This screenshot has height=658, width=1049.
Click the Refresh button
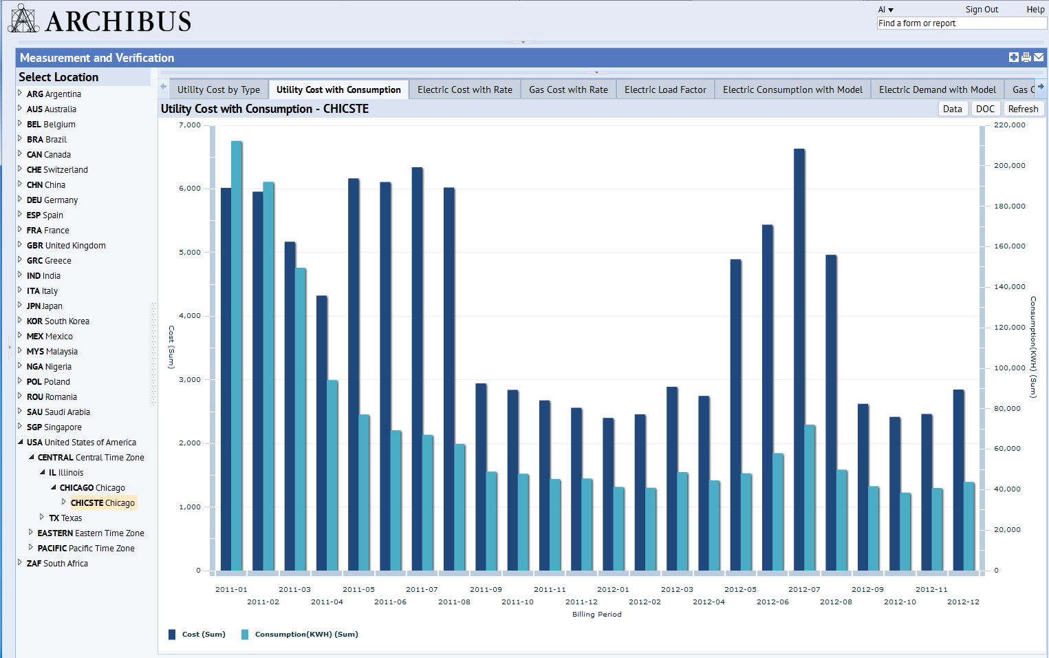tap(1022, 109)
